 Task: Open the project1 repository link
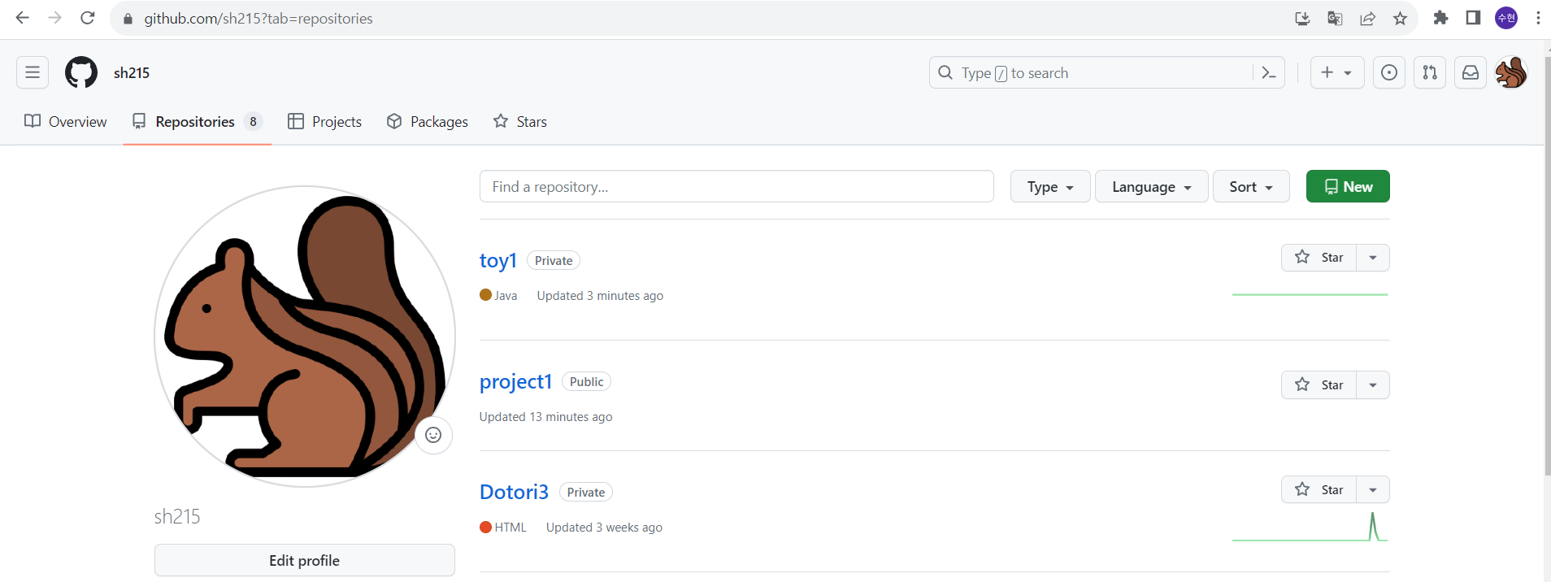pyautogui.click(x=516, y=381)
